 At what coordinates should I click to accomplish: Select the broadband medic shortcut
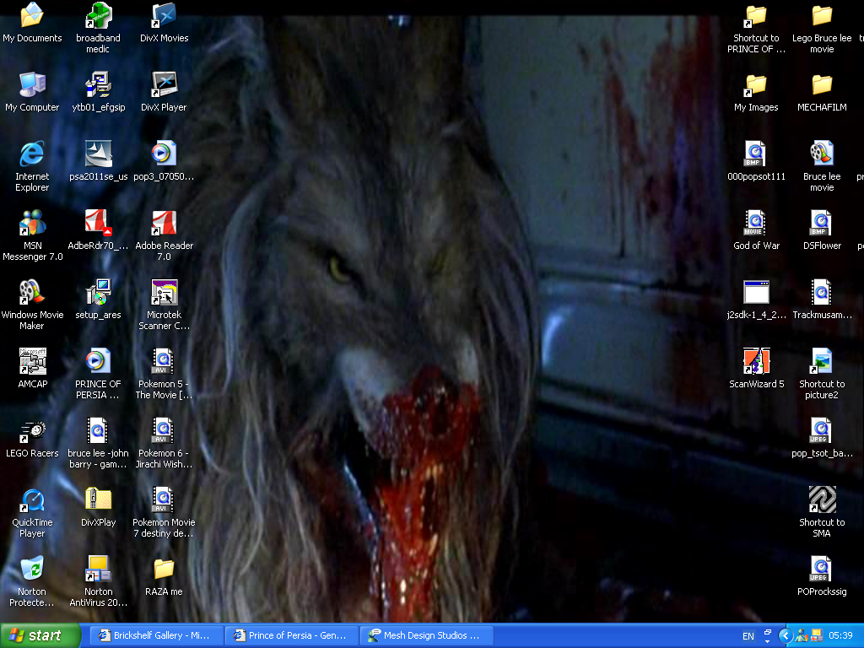point(98,15)
